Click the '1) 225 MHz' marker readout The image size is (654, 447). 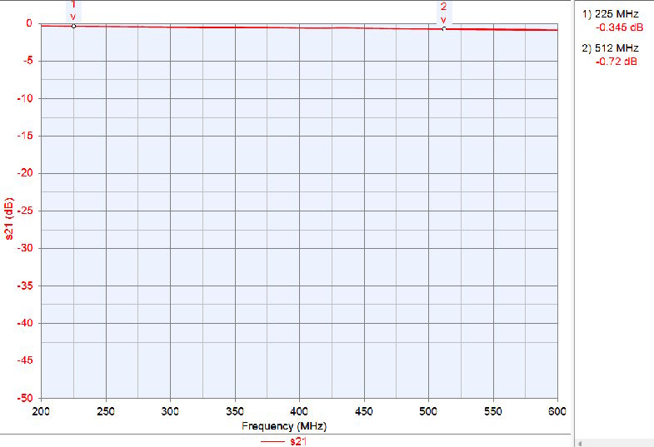tap(610, 14)
